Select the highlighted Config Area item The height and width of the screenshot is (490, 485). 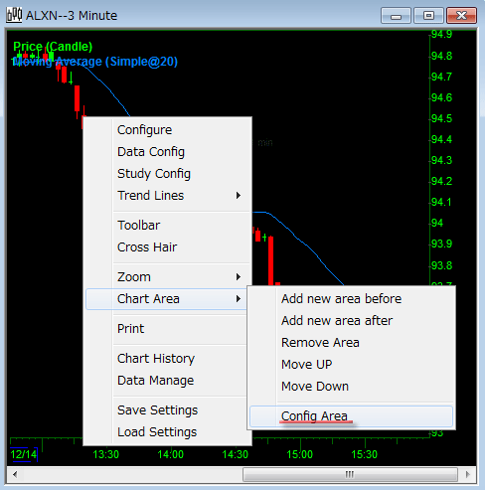pos(351,416)
